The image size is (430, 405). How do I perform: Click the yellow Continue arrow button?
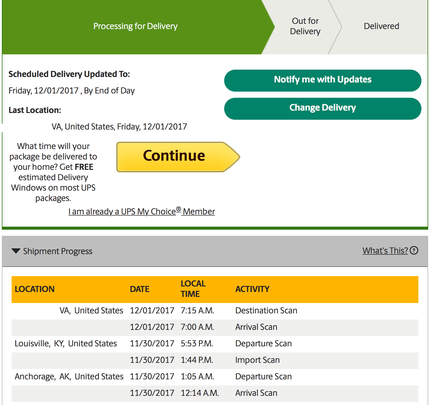point(178,157)
